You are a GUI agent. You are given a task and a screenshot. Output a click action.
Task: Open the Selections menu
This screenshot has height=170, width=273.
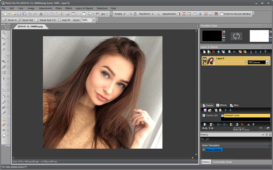pos(102,9)
